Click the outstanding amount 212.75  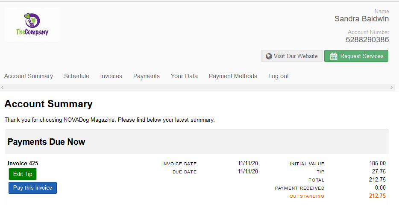pos(377,196)
